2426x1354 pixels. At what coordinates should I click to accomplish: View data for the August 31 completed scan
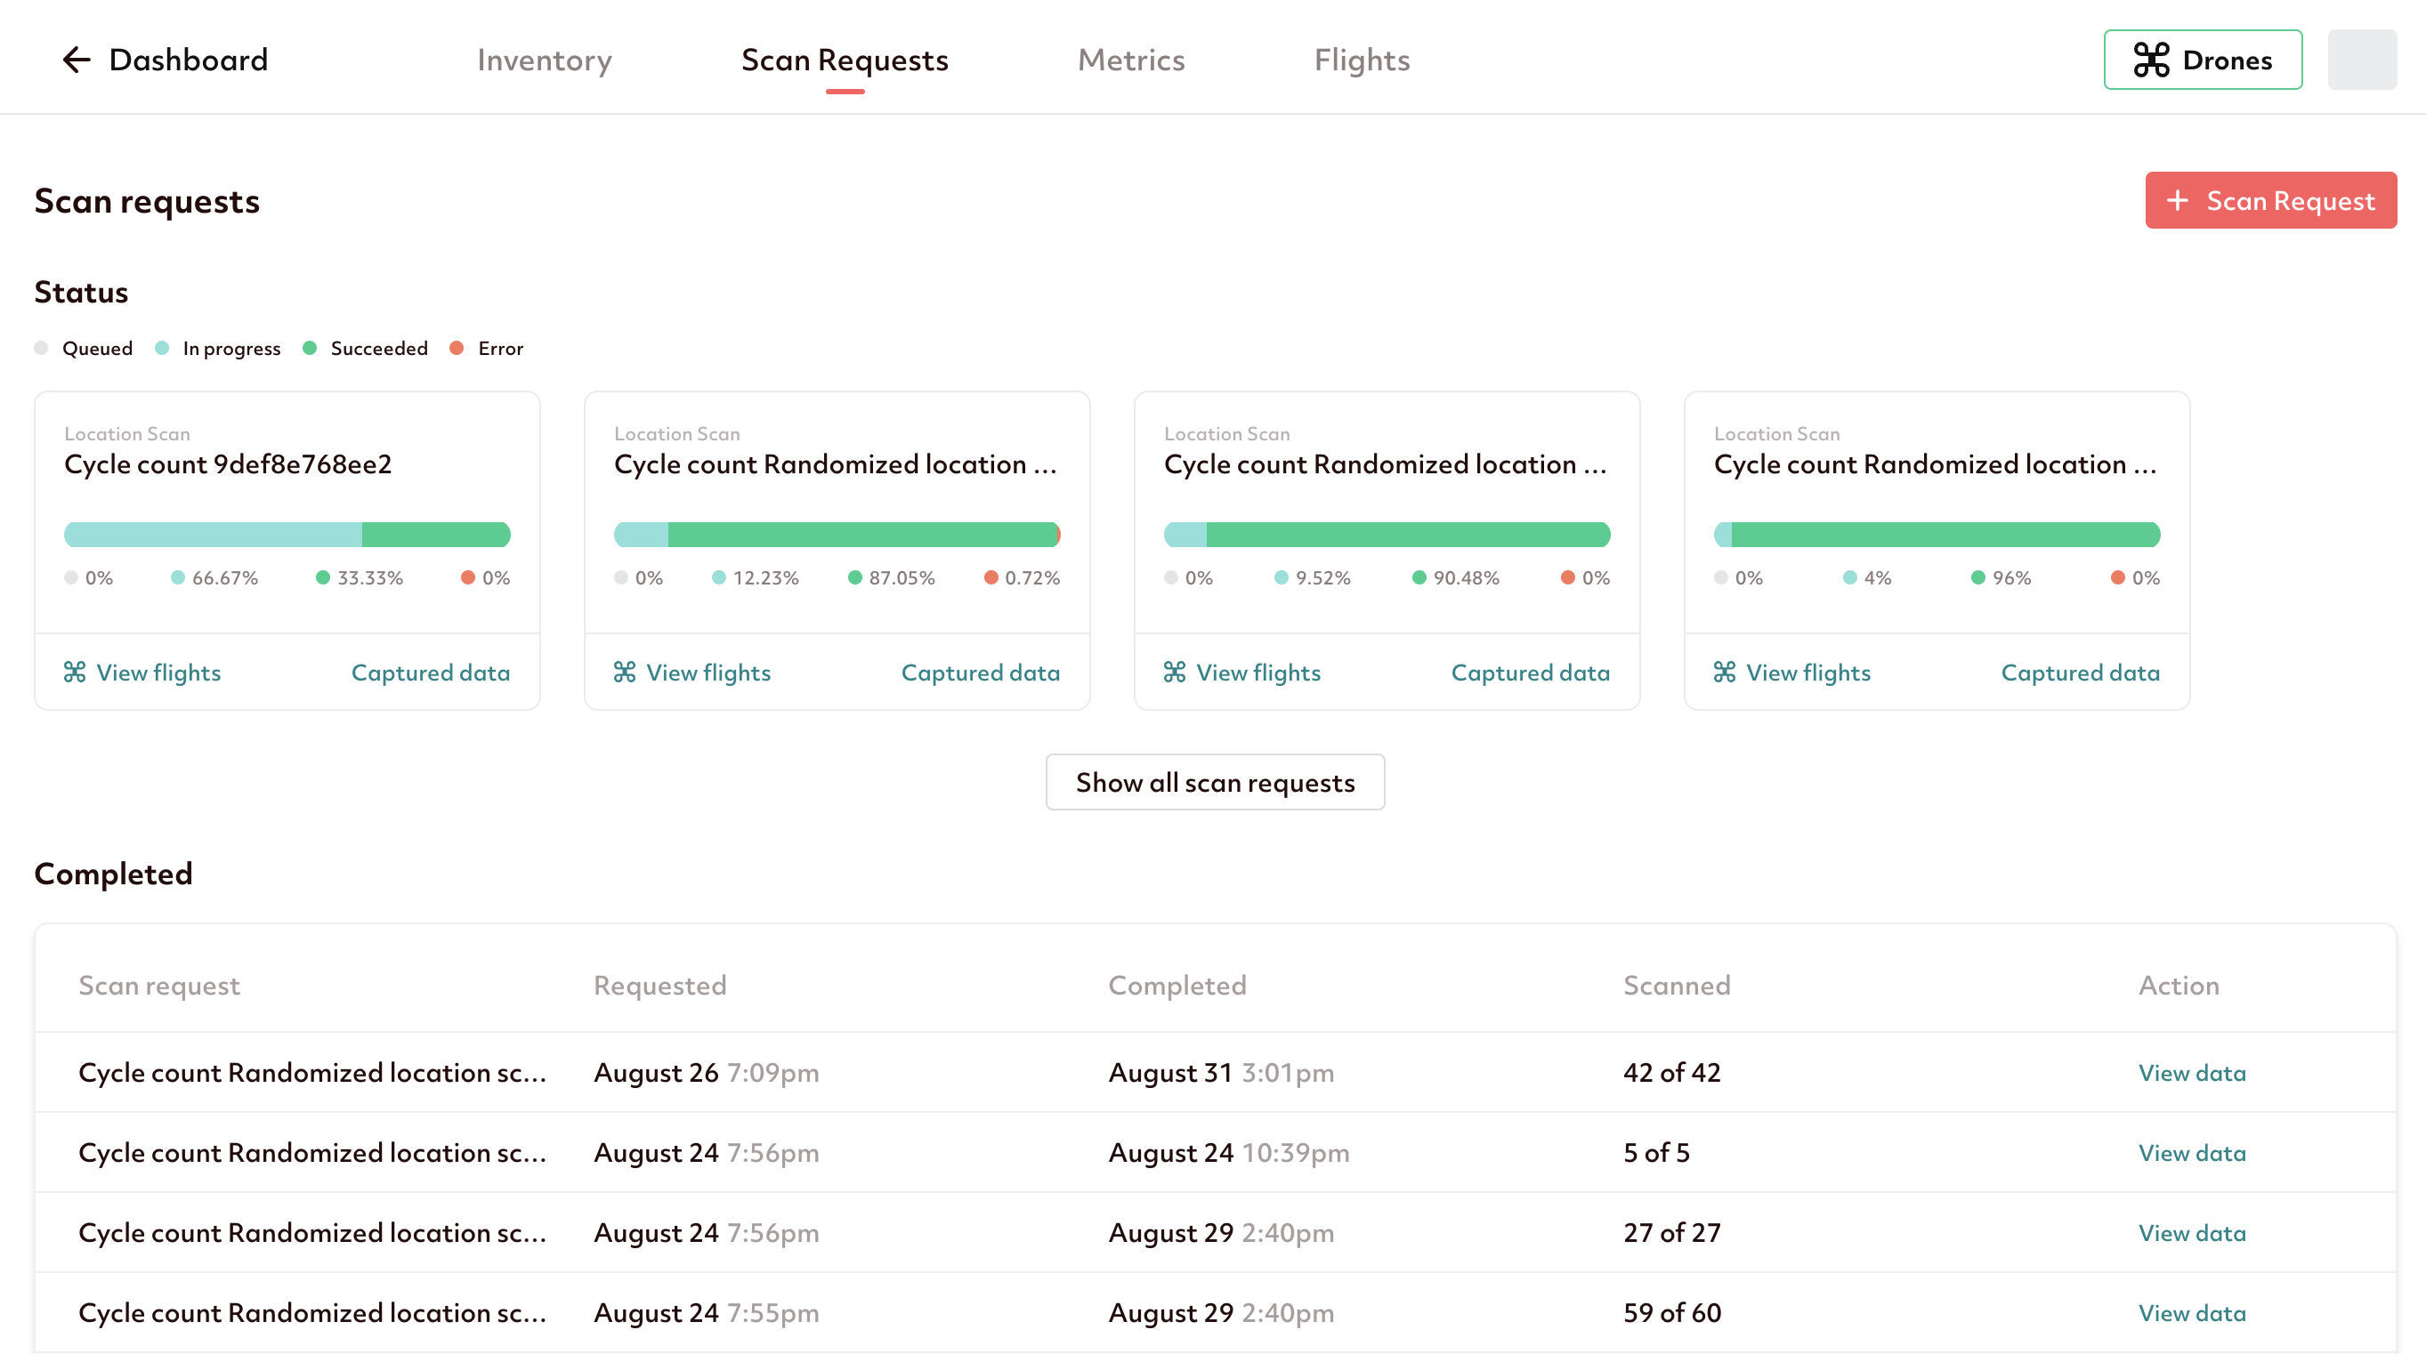[x=2192, y=1073]
